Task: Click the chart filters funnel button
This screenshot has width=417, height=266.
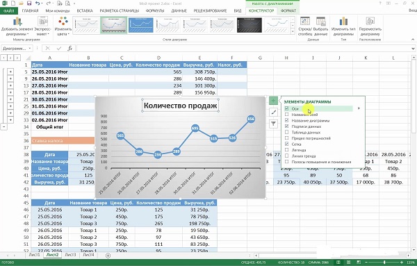Action: 273,124
